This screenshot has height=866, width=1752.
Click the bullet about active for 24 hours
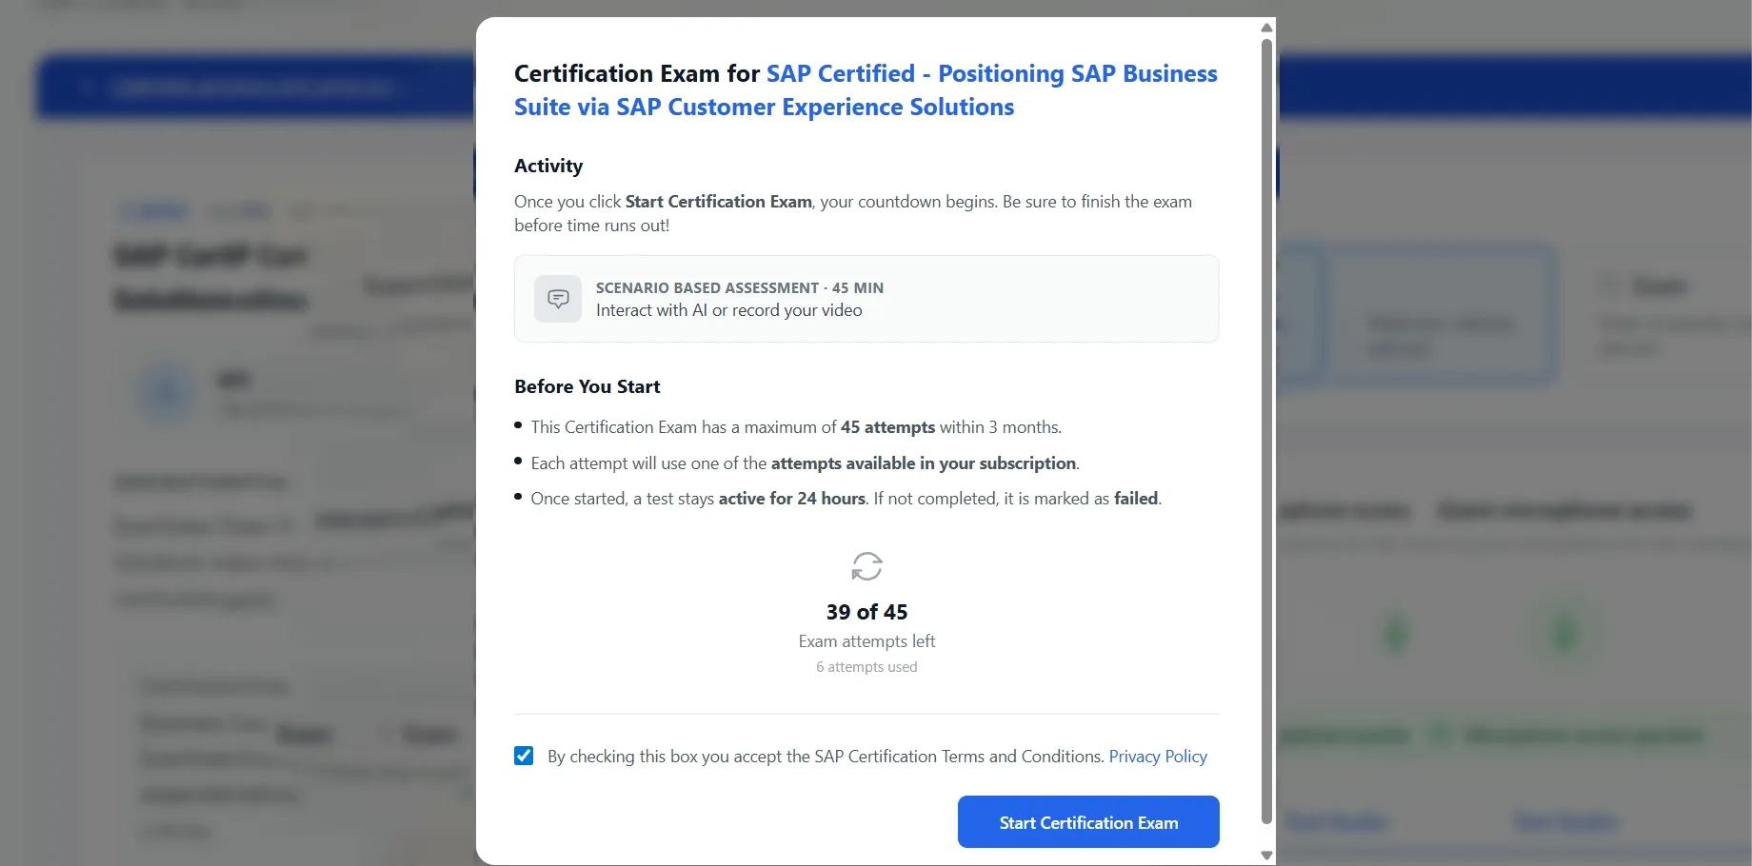846,499
